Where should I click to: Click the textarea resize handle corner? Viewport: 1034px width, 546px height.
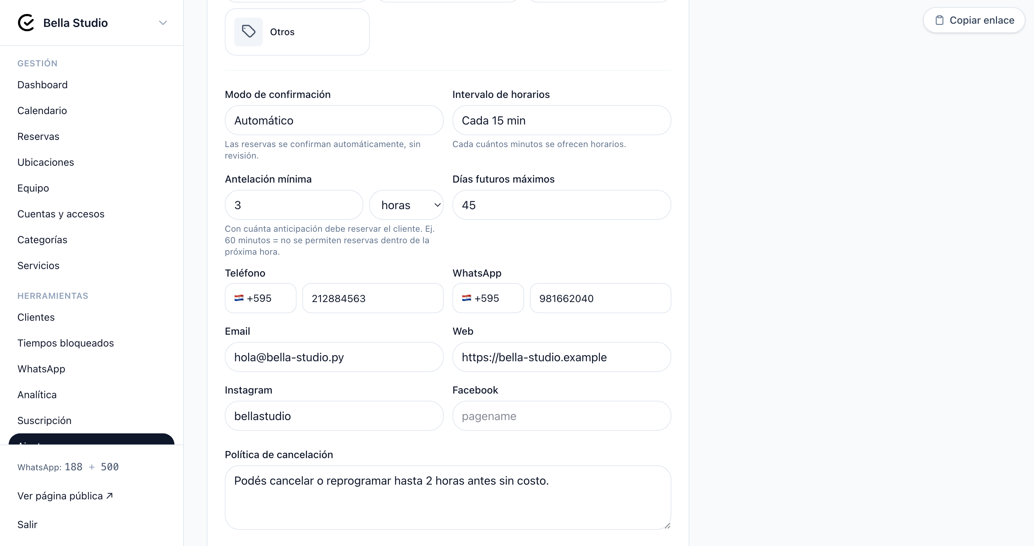667,526
